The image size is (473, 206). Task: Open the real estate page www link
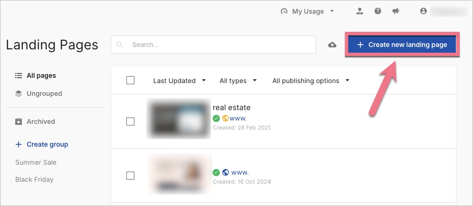coord(238,118)
